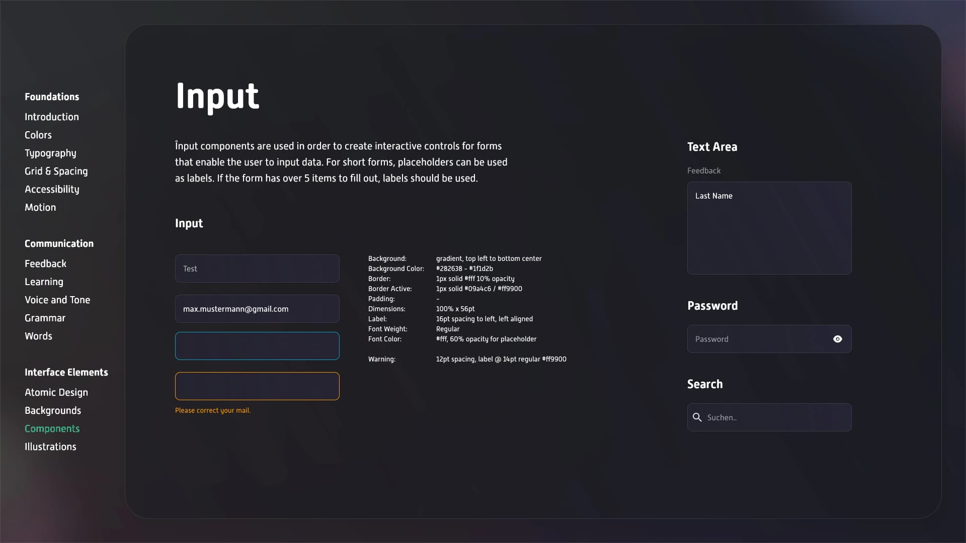This screenshot has width=966, height=543.
Task: Click the Motion navigation item
Action: coord(40,207)
